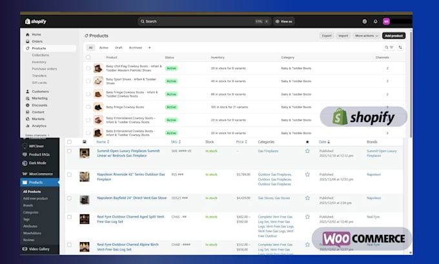Open the notifications bell in Shopify top bar
439x264 pixels.
pyautogui.click(x=376, y=21)
